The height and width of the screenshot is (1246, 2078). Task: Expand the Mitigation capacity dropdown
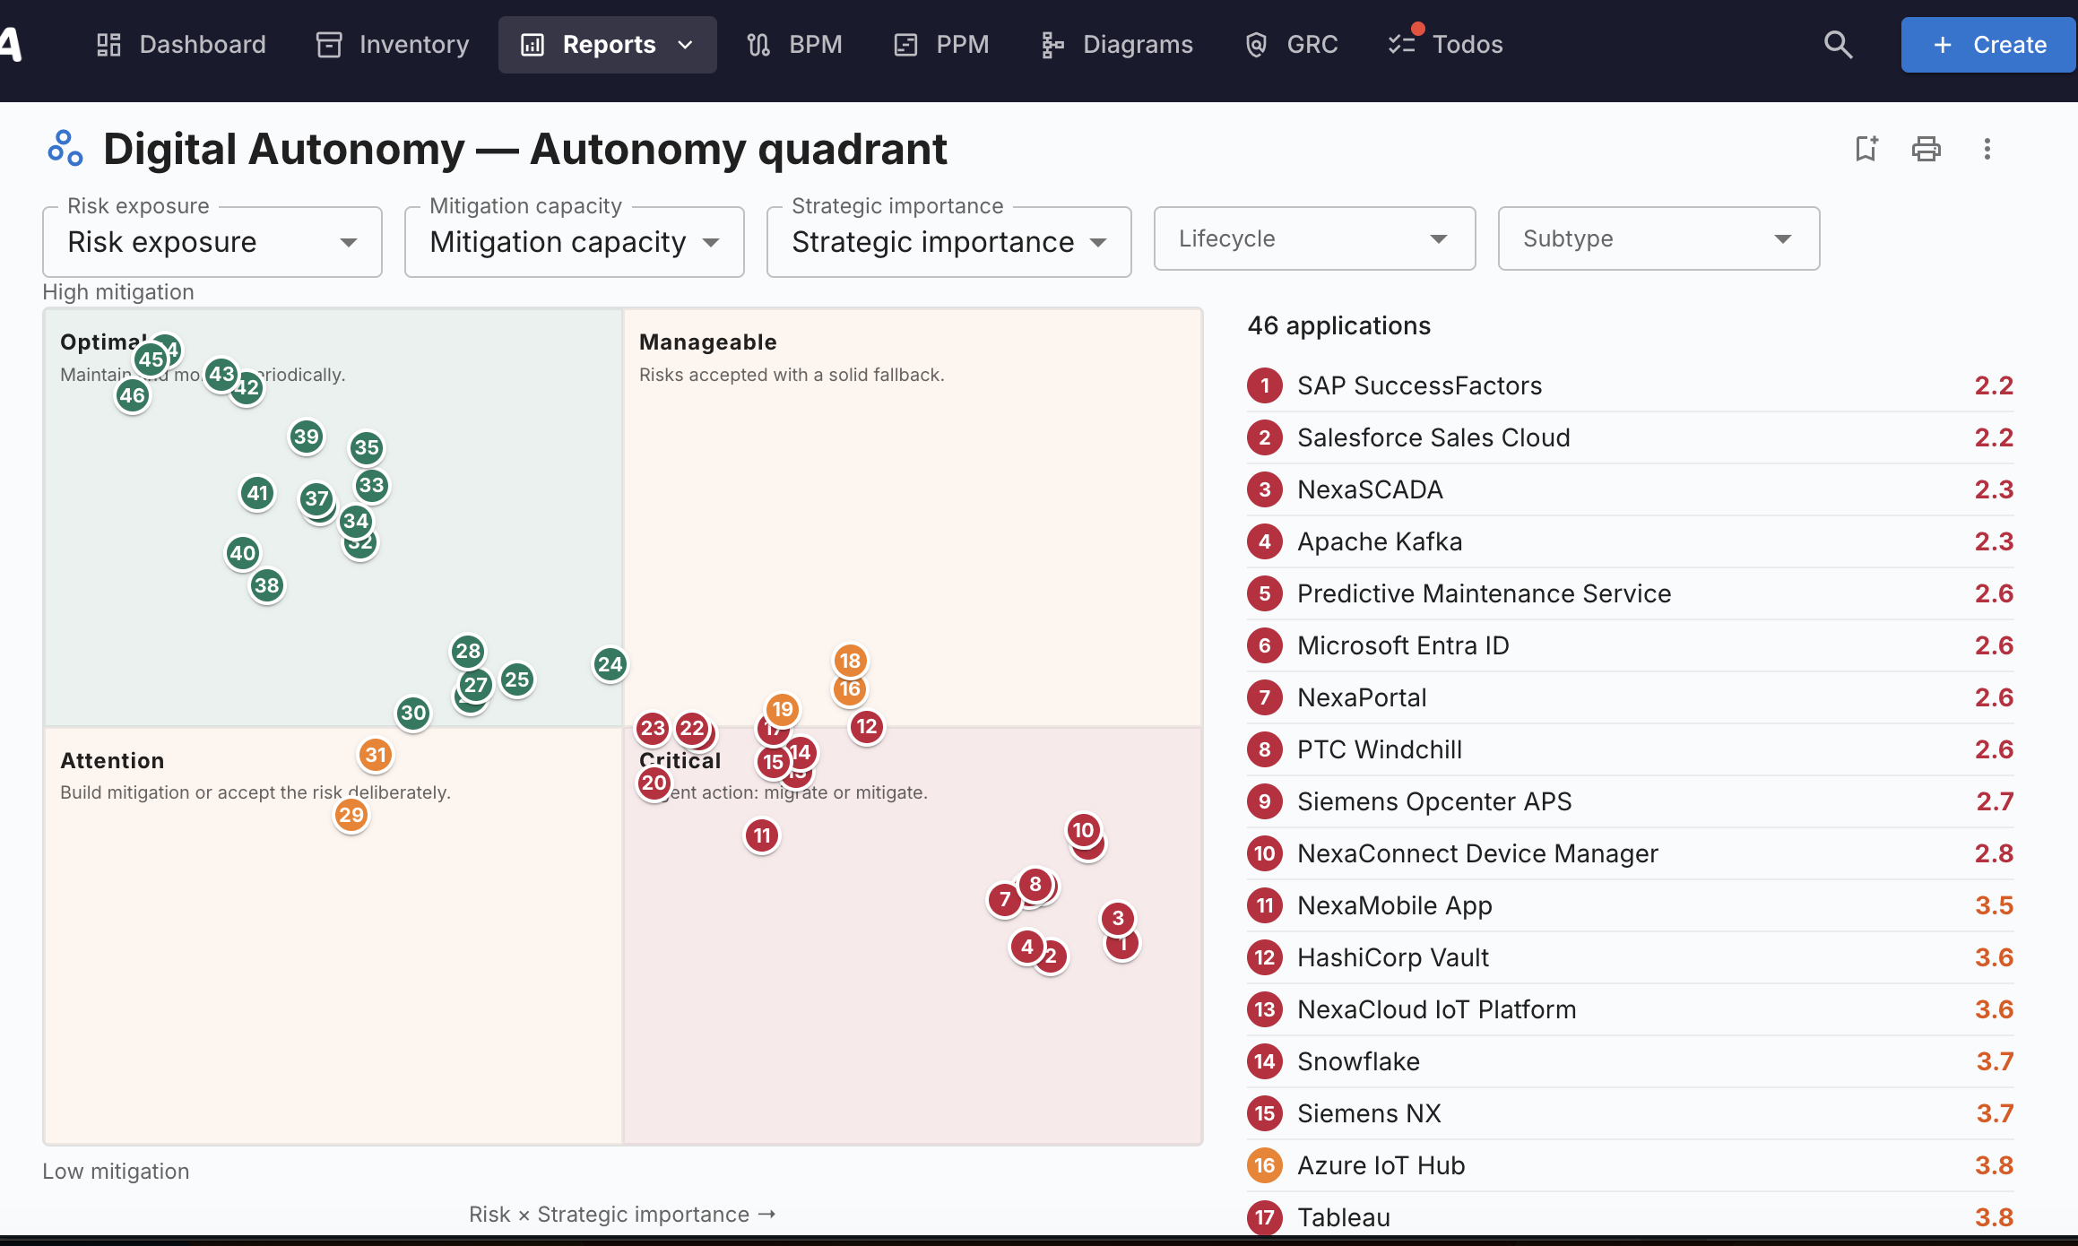tap(575, 242)
